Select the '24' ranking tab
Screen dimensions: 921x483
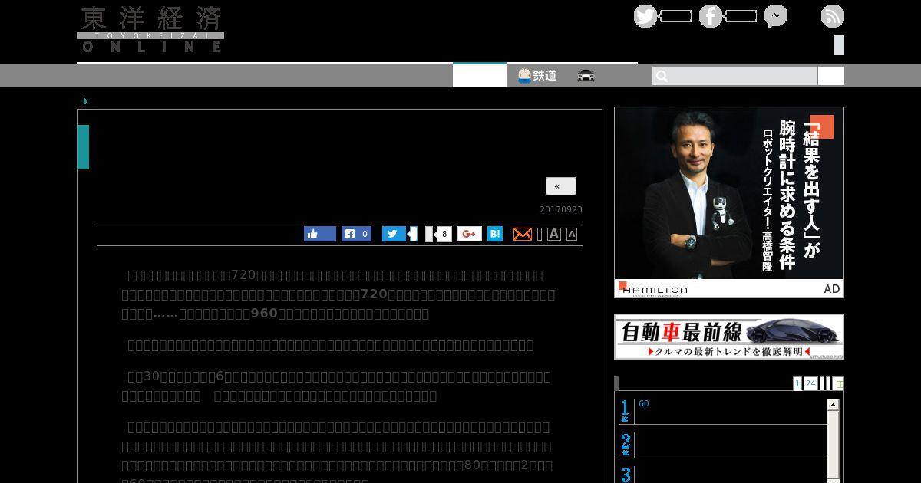(810, 383)
